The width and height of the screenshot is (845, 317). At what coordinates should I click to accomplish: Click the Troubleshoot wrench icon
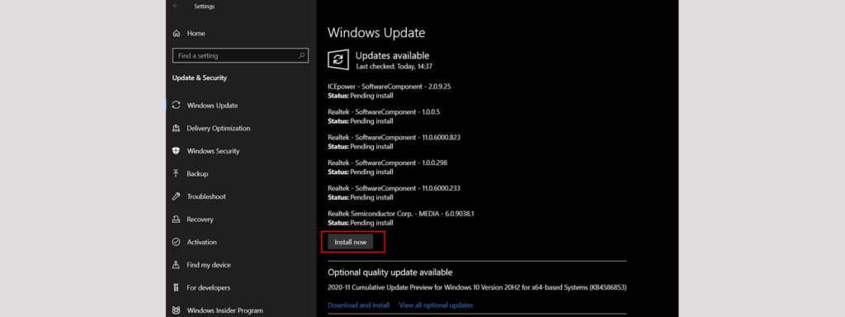point(176,196)
